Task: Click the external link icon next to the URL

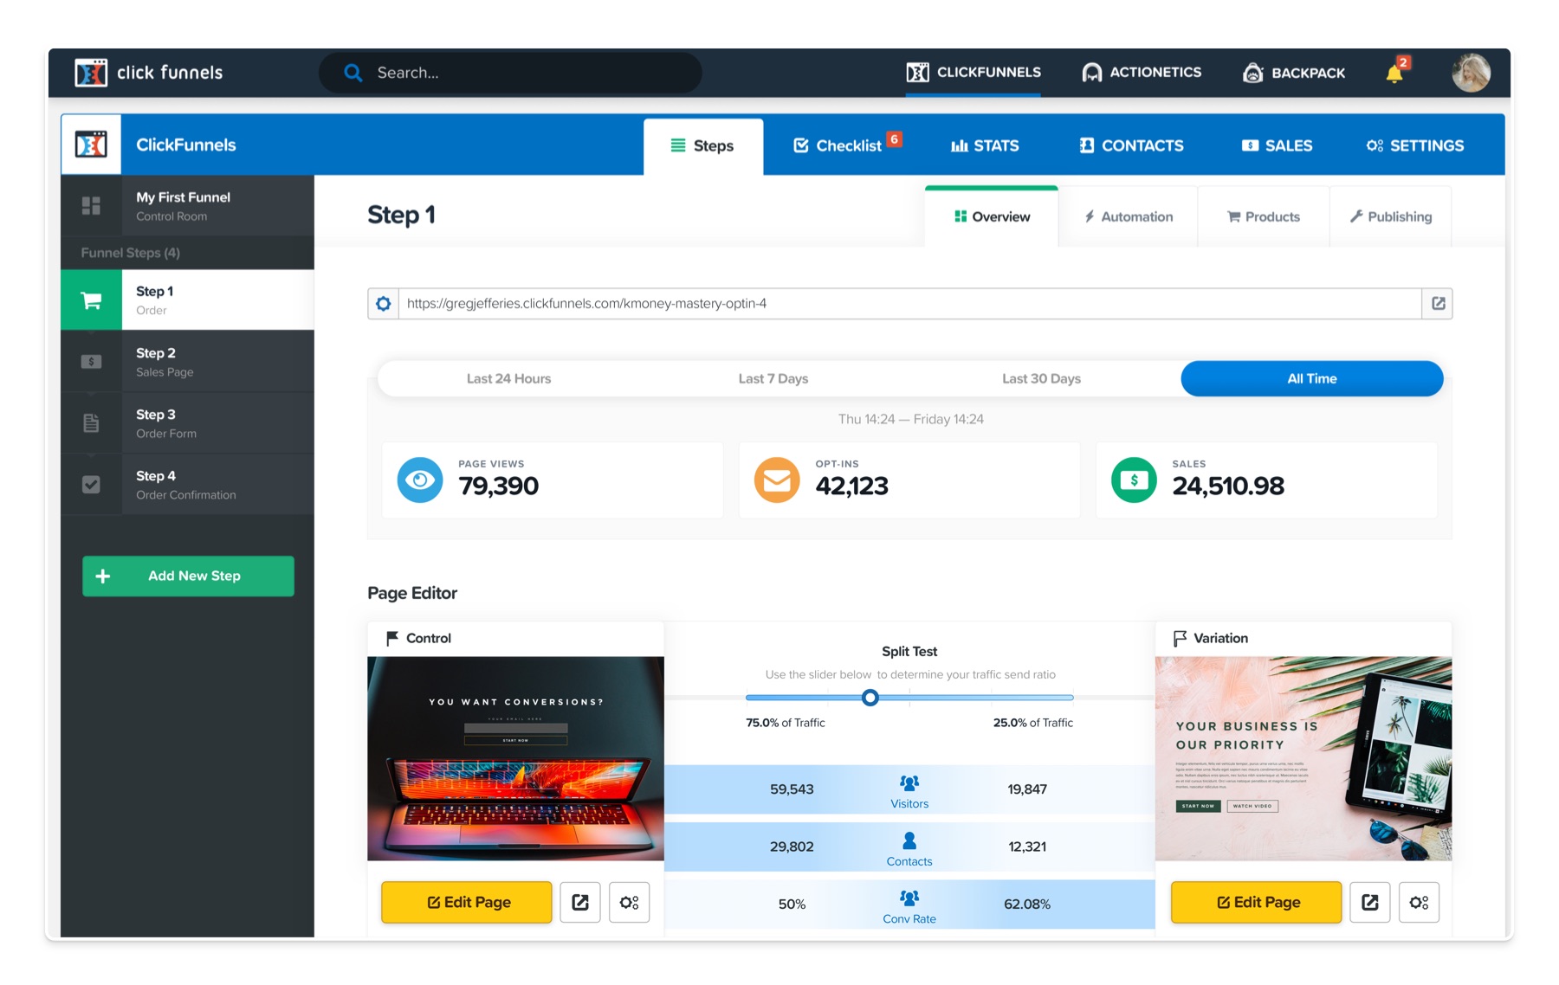Action: tap(1439, 304)
